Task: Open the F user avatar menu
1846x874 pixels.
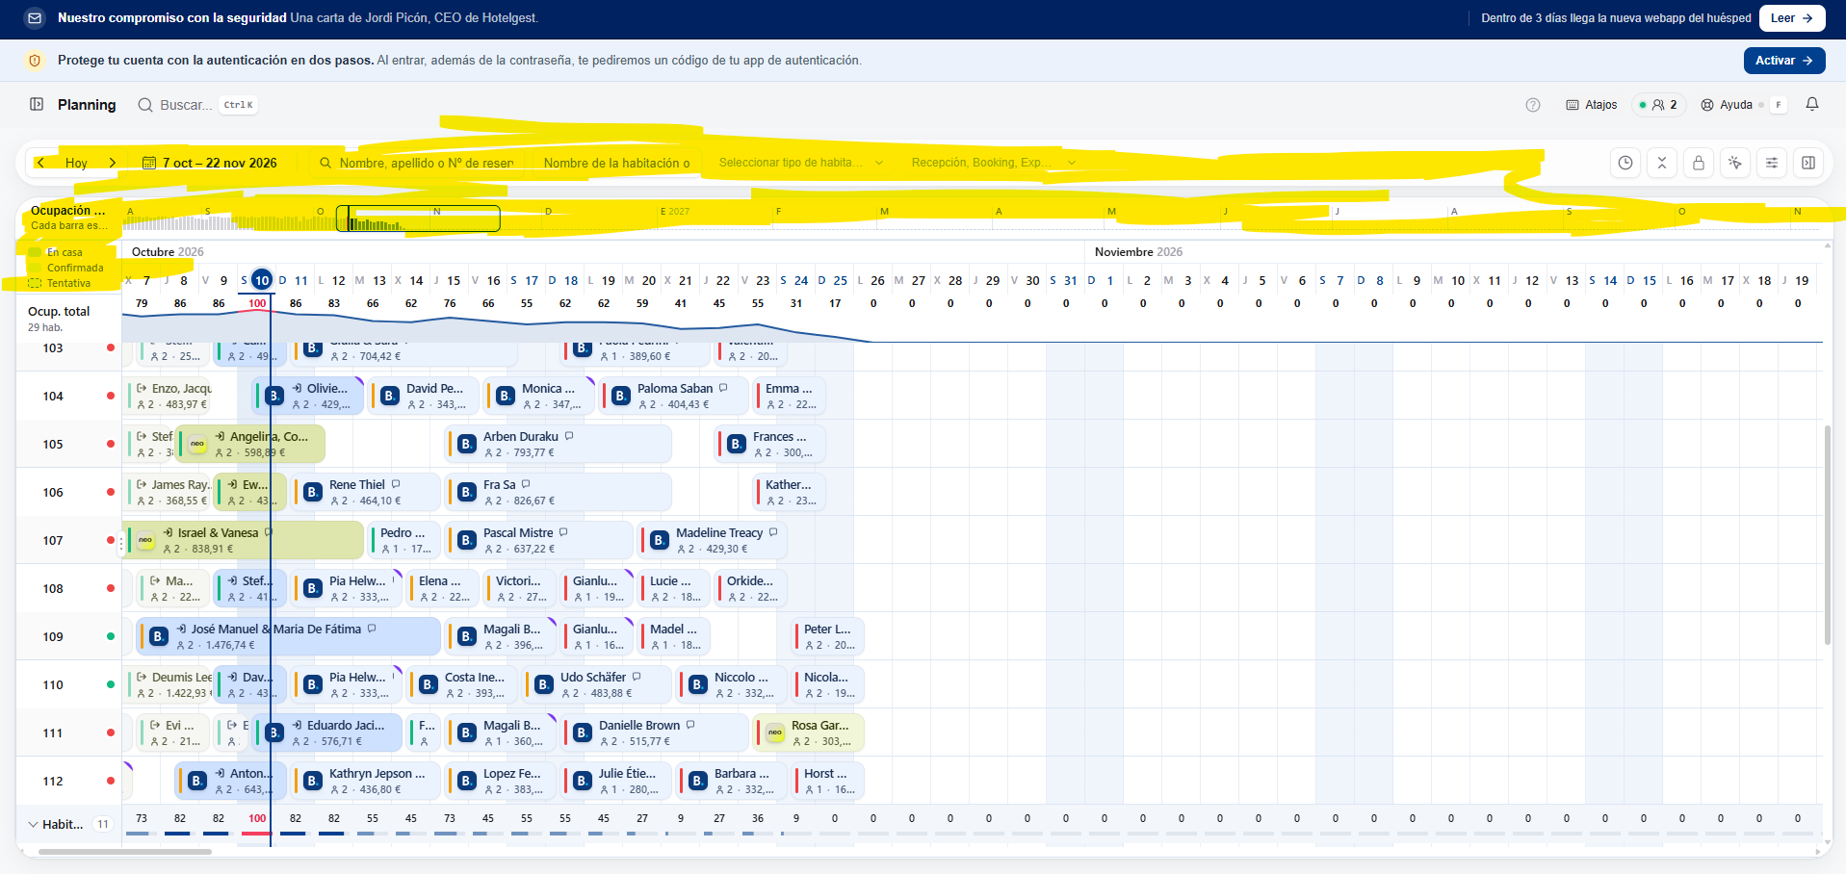Action: [1778, 105]
